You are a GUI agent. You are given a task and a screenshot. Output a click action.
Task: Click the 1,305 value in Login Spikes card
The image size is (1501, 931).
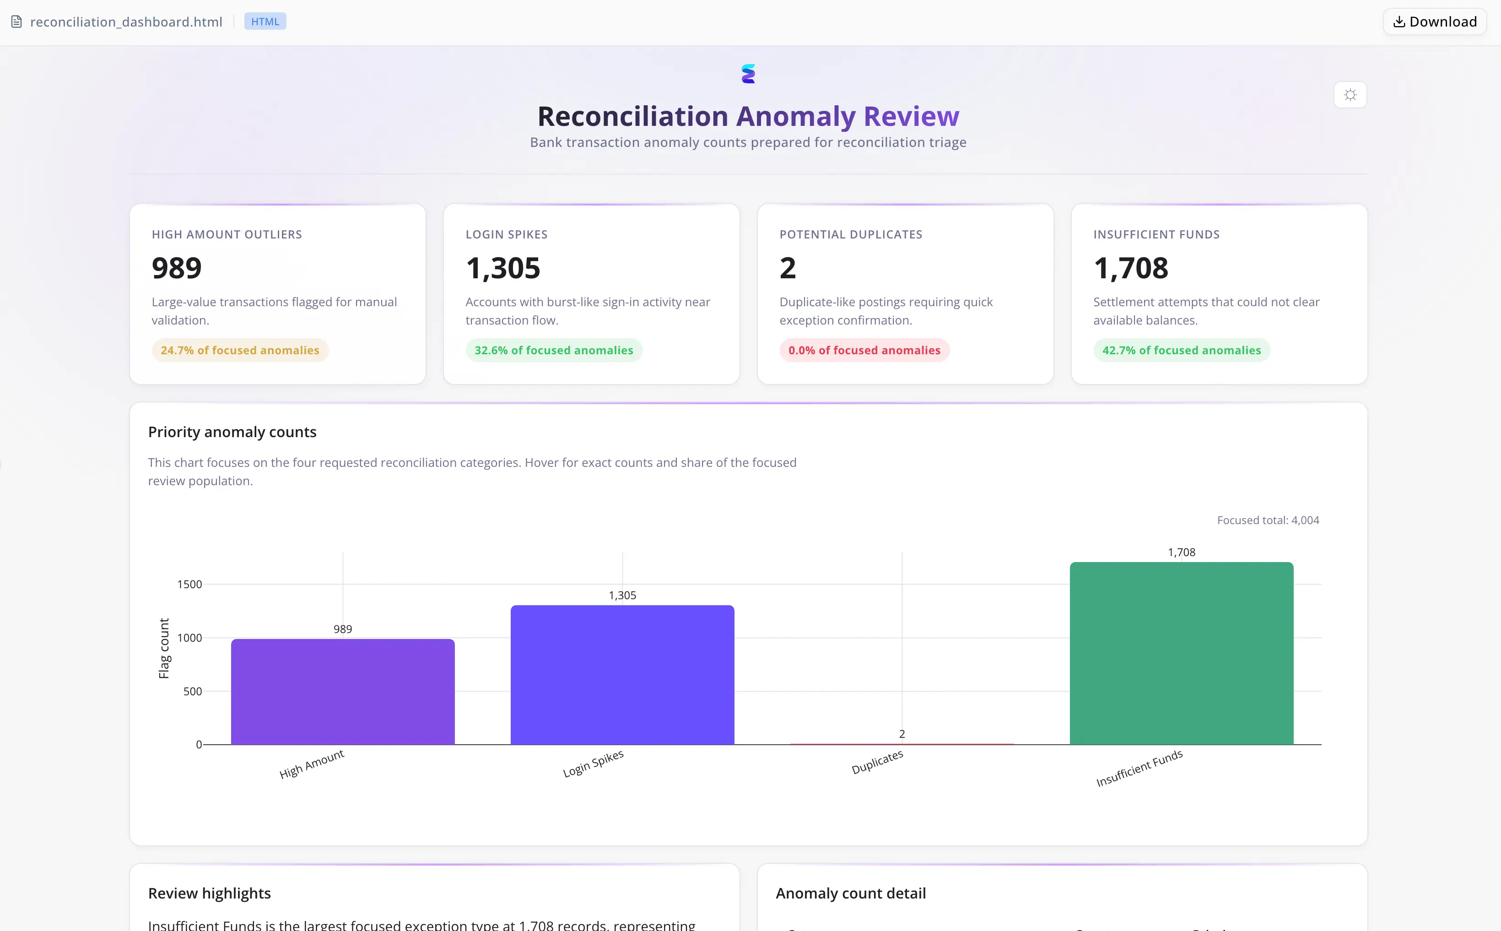503,268
